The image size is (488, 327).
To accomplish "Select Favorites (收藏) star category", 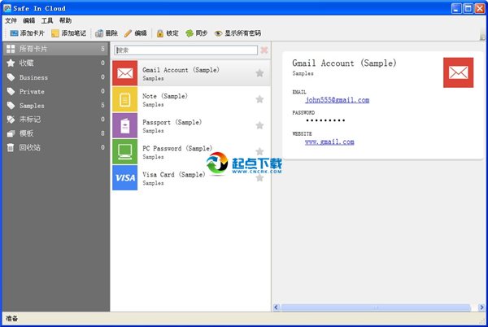I will (x=55, y=63).
